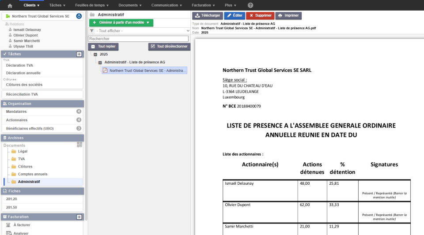
Task: Click the person icon beside Samir Marchetti
Action: [x=10, y=41]
